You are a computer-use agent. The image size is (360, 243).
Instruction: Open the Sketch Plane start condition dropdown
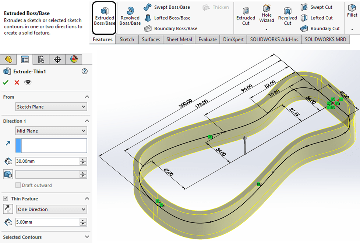[x=51, y=107]
